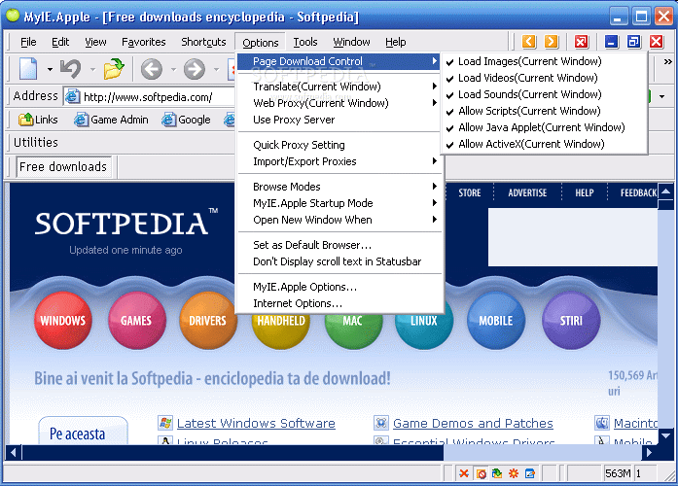Go forward with the right arrow button

(x=195, y=69)
